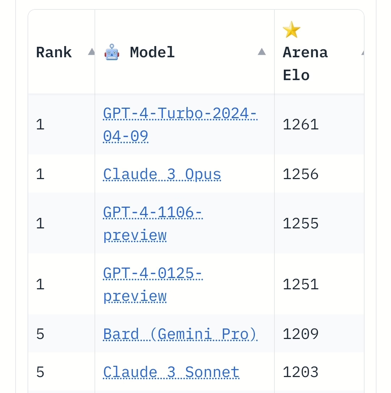Image resolution: width=391 pixels, height=393 pixels.
Task: Select the Model column header text
Action: [x=152, y=53]
